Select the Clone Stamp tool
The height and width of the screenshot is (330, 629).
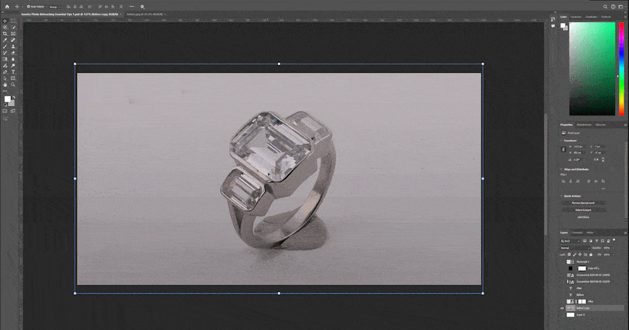(13, 46)
